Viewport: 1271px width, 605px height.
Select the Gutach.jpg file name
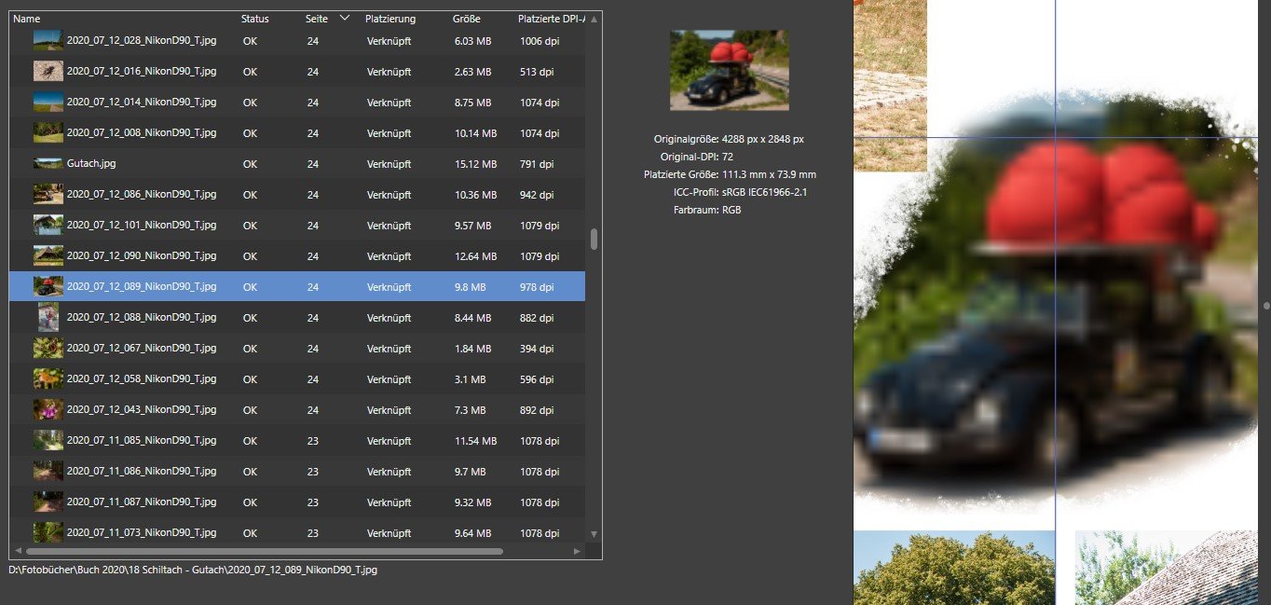pyautogui.click(x=91, y=164)
